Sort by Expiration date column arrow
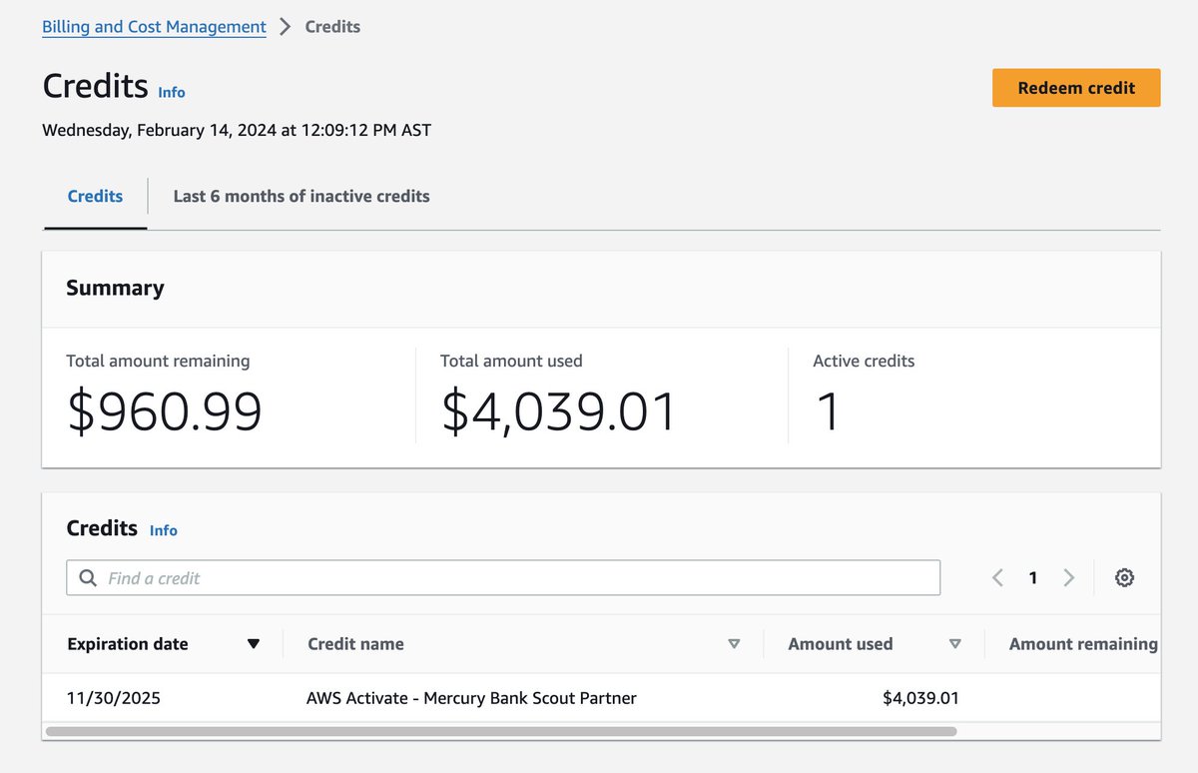Viewport: 1198px width, 773px height. pos(254,644)
